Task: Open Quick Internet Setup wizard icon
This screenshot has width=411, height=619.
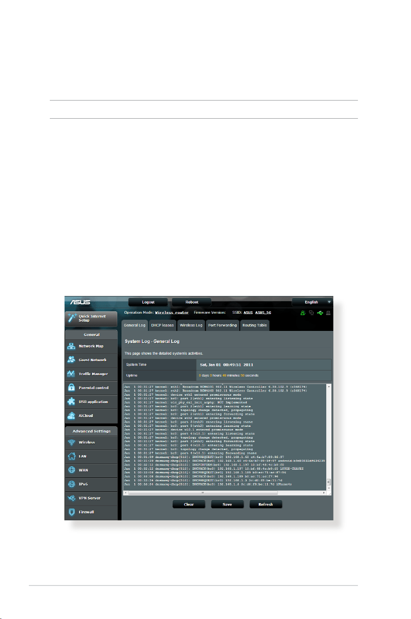Action: point(72,318)
